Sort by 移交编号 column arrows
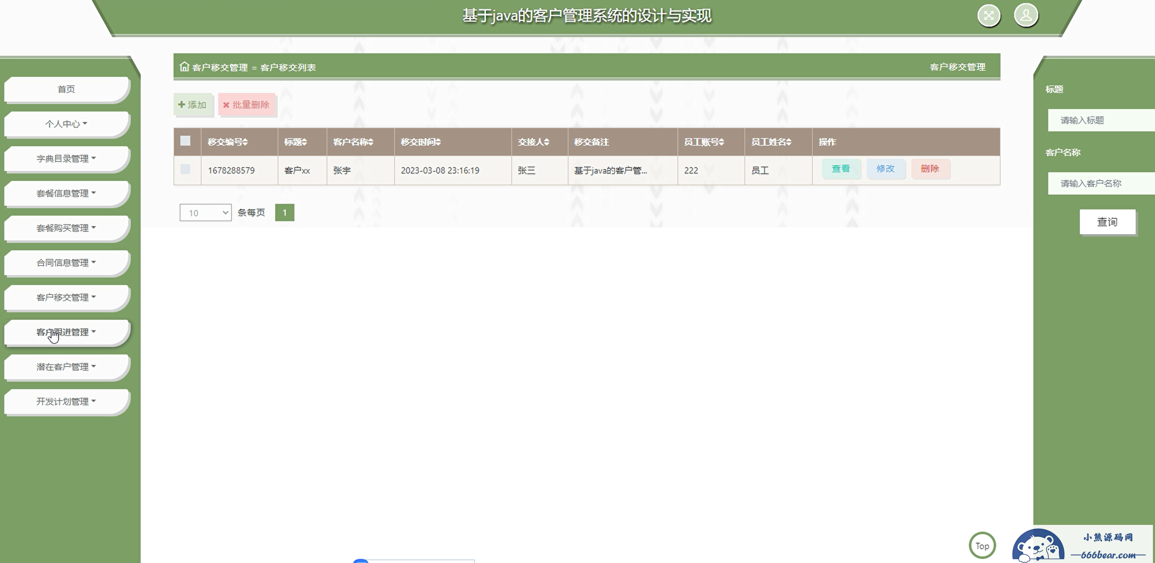The width and height of the screenshot is (1155, 563). click(x=245, y=142)
